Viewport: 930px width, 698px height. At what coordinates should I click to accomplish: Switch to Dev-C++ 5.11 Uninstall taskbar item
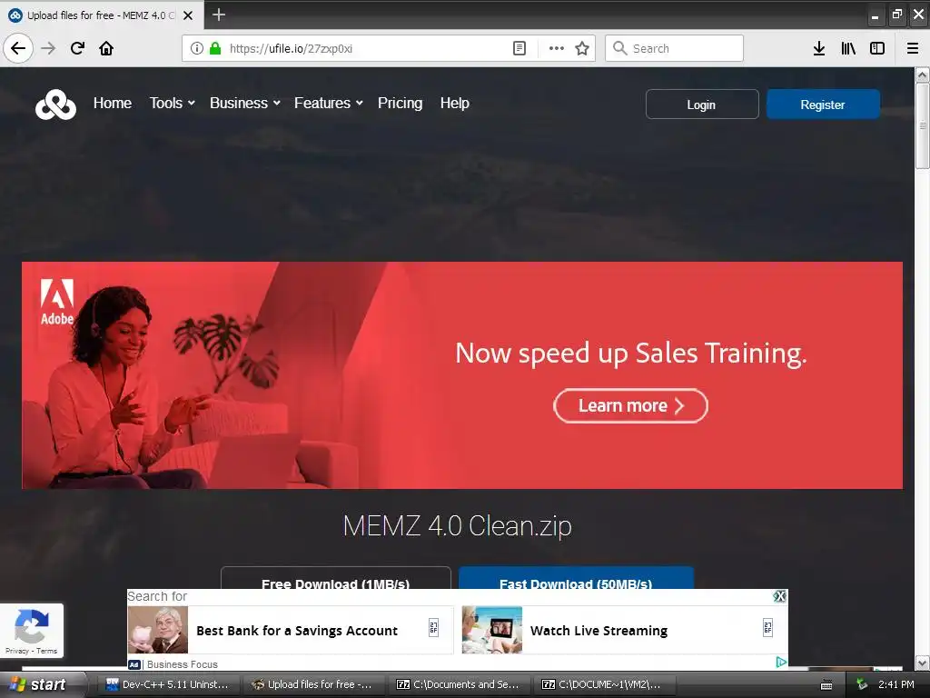click(x=167, y=685)
